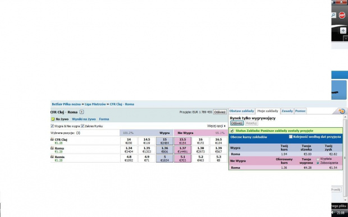The image size is (348, 217).
Task: Open a new browser tab with plus icon
Action: (343, 31)
